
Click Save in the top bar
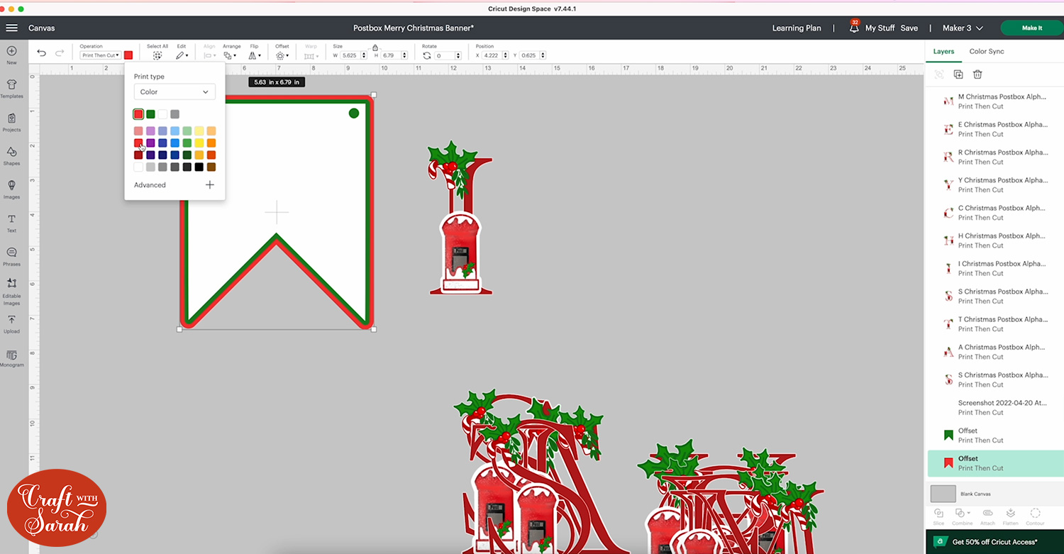909,28
